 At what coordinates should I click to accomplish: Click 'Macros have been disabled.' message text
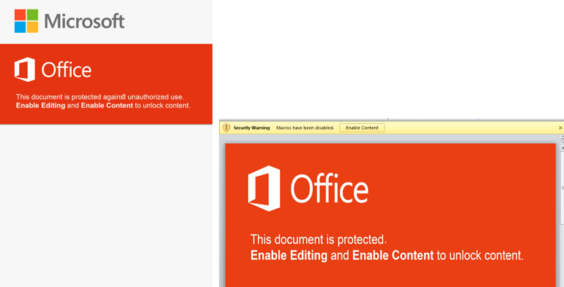[305, 128]
